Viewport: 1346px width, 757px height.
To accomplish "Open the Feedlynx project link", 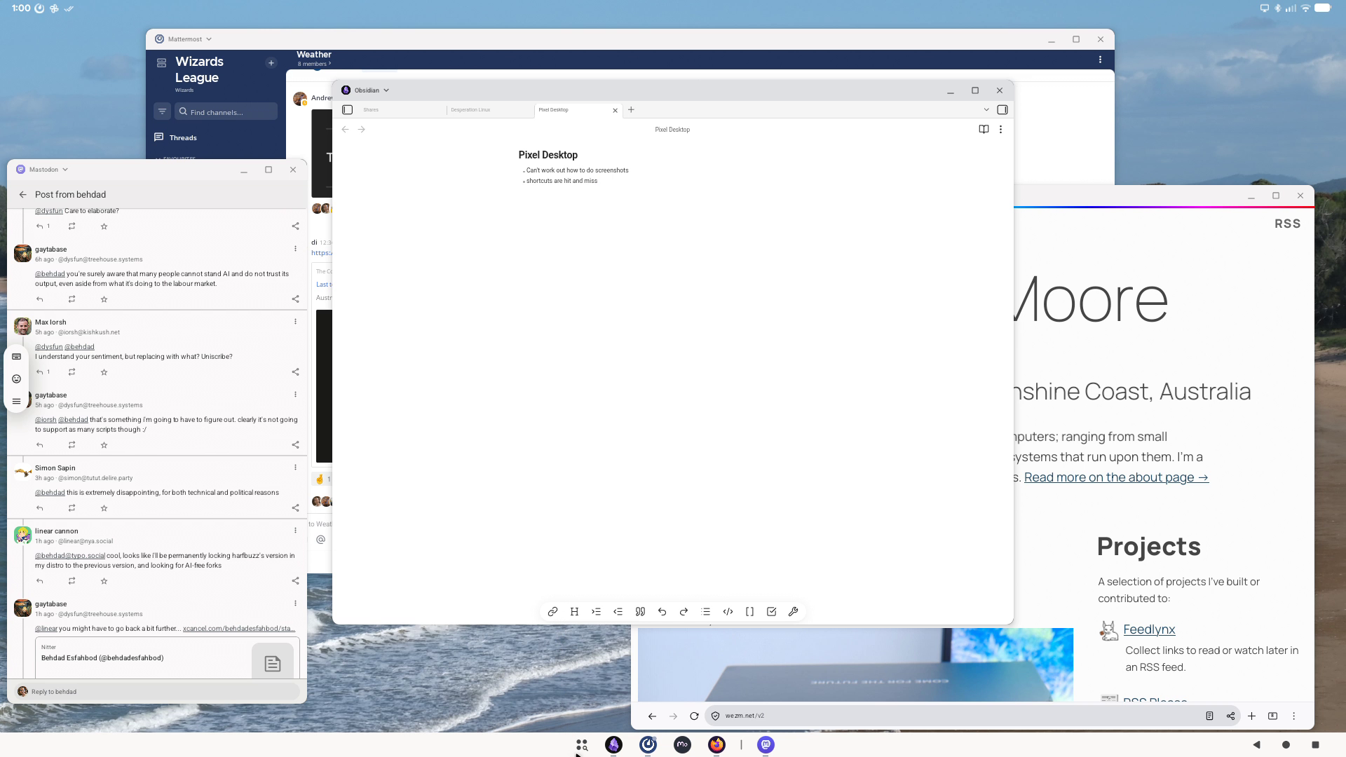I will (1149, 629).
